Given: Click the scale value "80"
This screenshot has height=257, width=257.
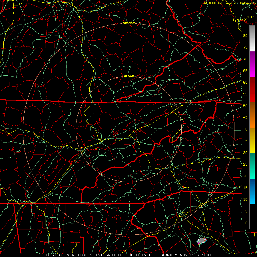Looking at the screenshot, I should pyautogui.click(x=245, y=36).
